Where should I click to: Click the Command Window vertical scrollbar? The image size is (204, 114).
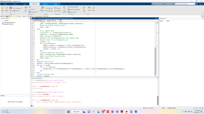[x=158, y=100]
